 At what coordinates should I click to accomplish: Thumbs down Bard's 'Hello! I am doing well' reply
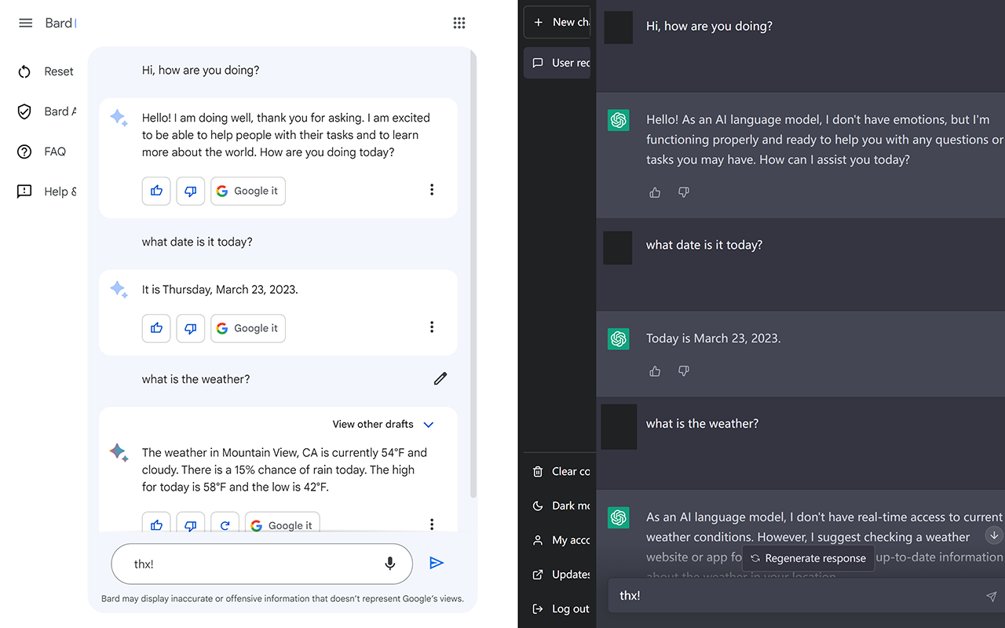pyautogui.click(x=191, y=191)
